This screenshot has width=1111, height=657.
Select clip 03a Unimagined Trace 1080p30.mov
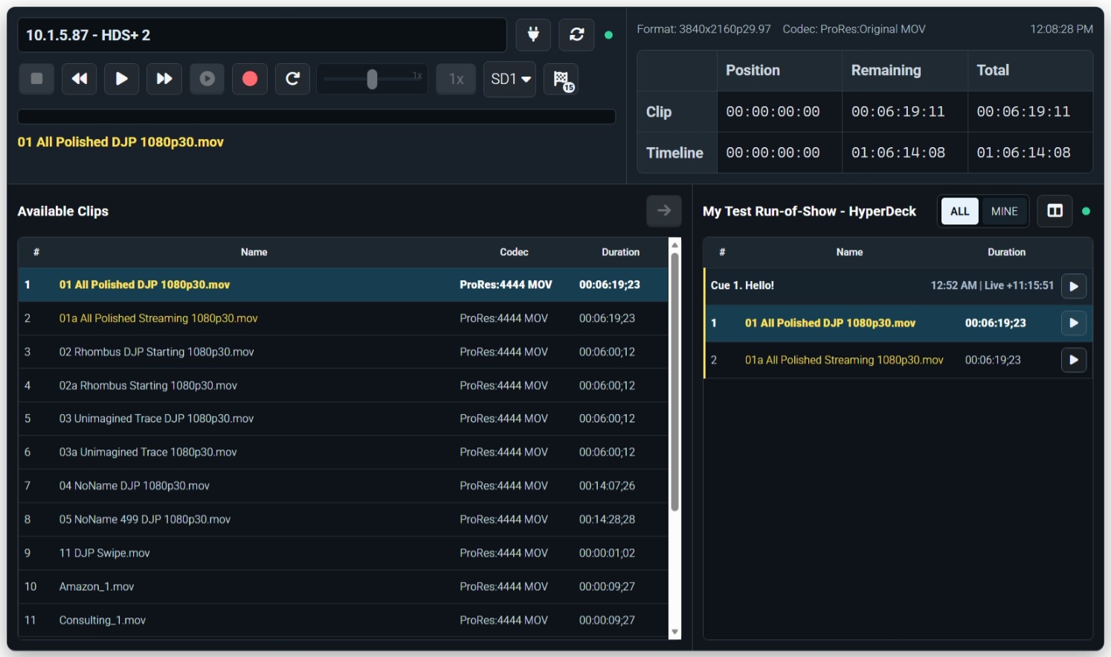coord(344,452)
